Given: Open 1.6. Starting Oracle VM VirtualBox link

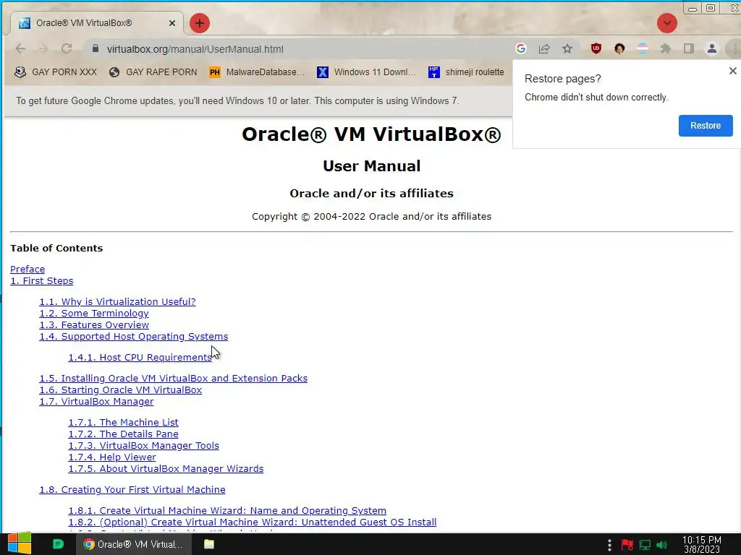Looking at the screenshot, I should (121, 390).
